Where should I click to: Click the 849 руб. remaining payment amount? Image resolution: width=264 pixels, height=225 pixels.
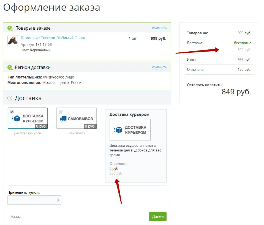[x=236, y=92]
